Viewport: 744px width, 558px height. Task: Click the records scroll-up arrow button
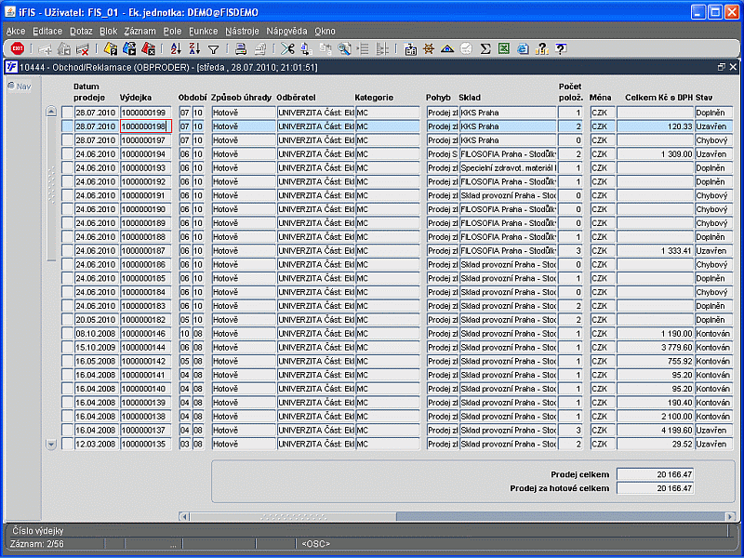tap(51, 112)
